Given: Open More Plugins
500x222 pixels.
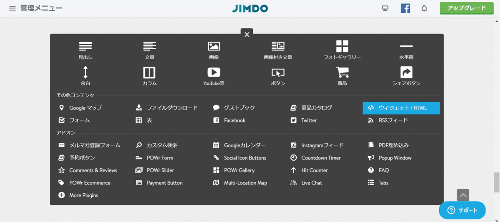Looking at the screenshot, I should [x=78, y=195].
